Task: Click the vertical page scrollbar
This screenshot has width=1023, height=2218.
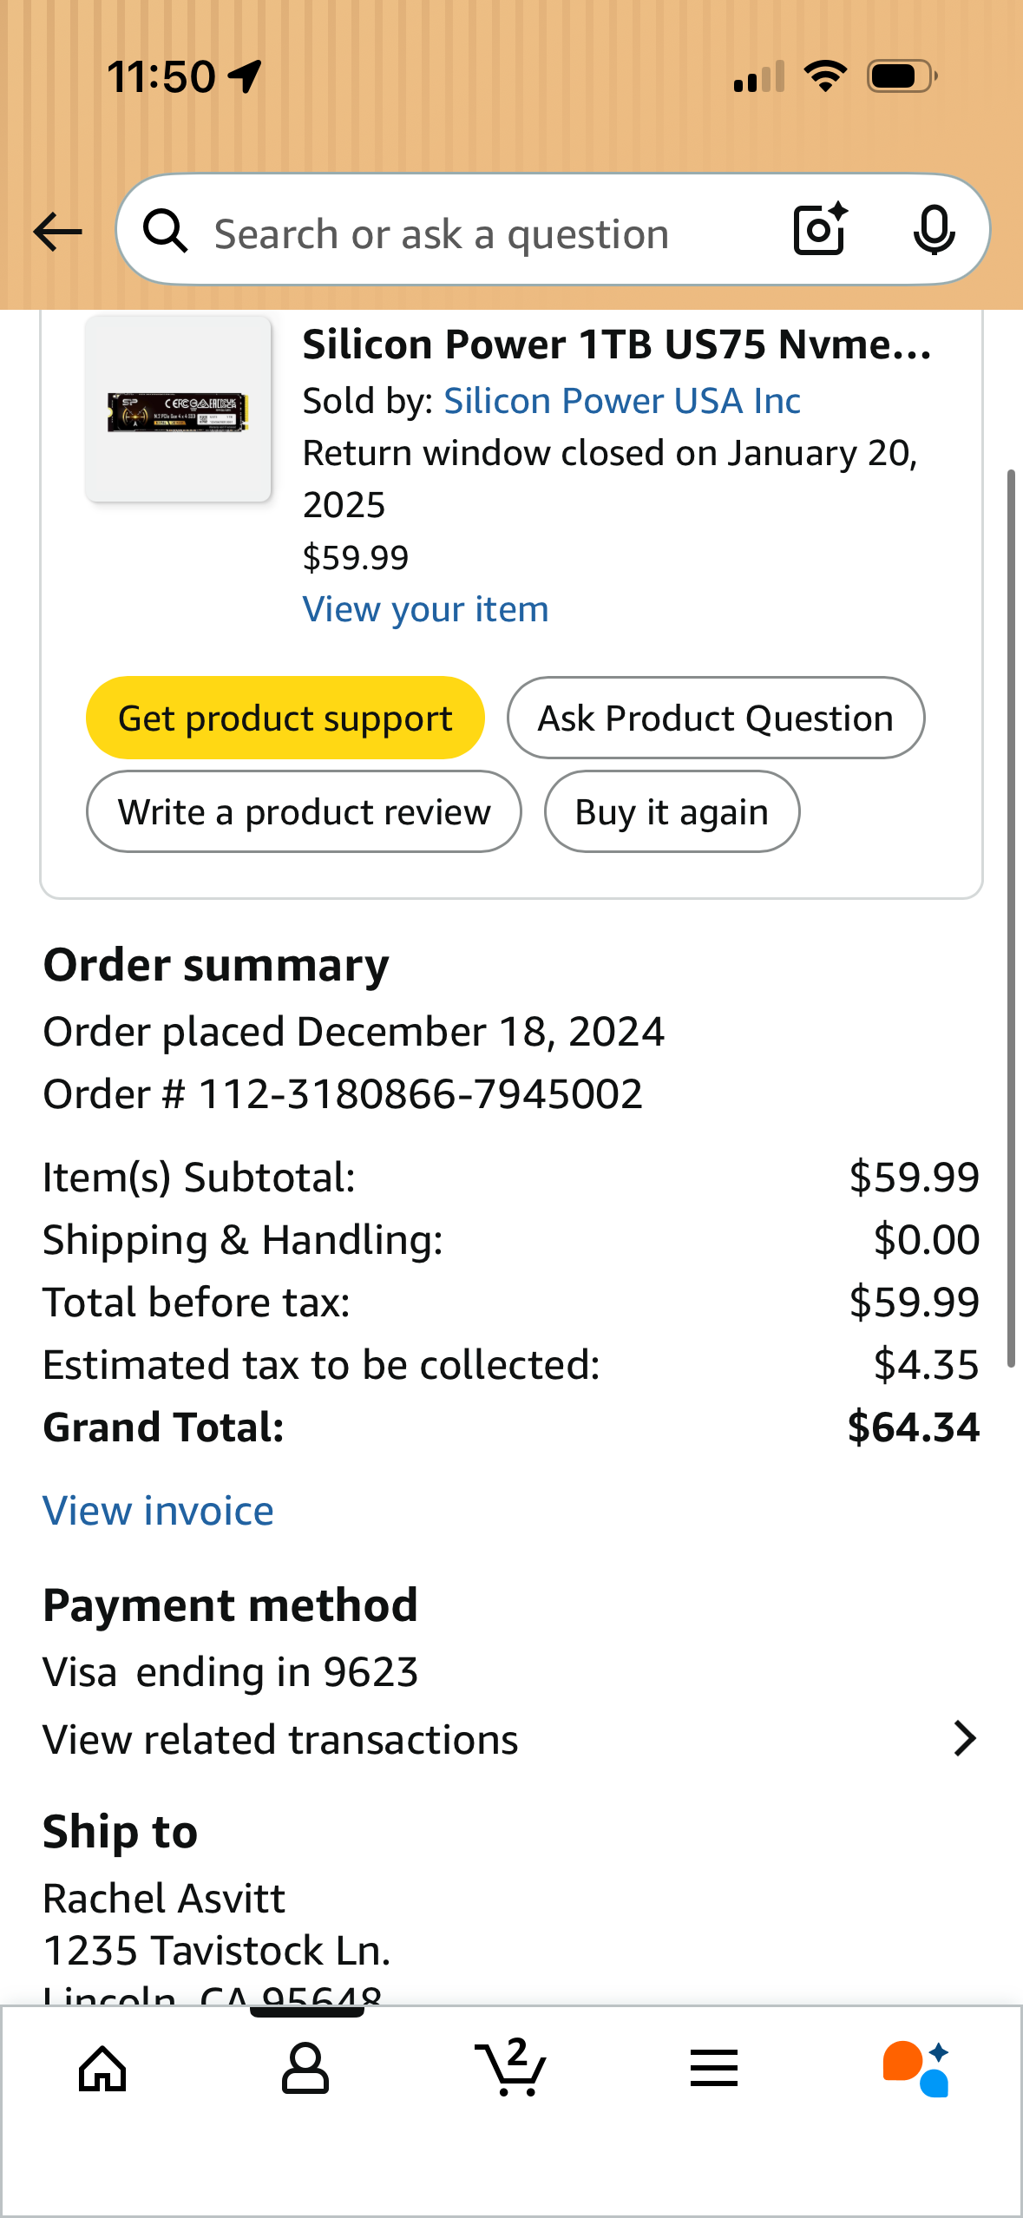Action: click(1011, 918)
